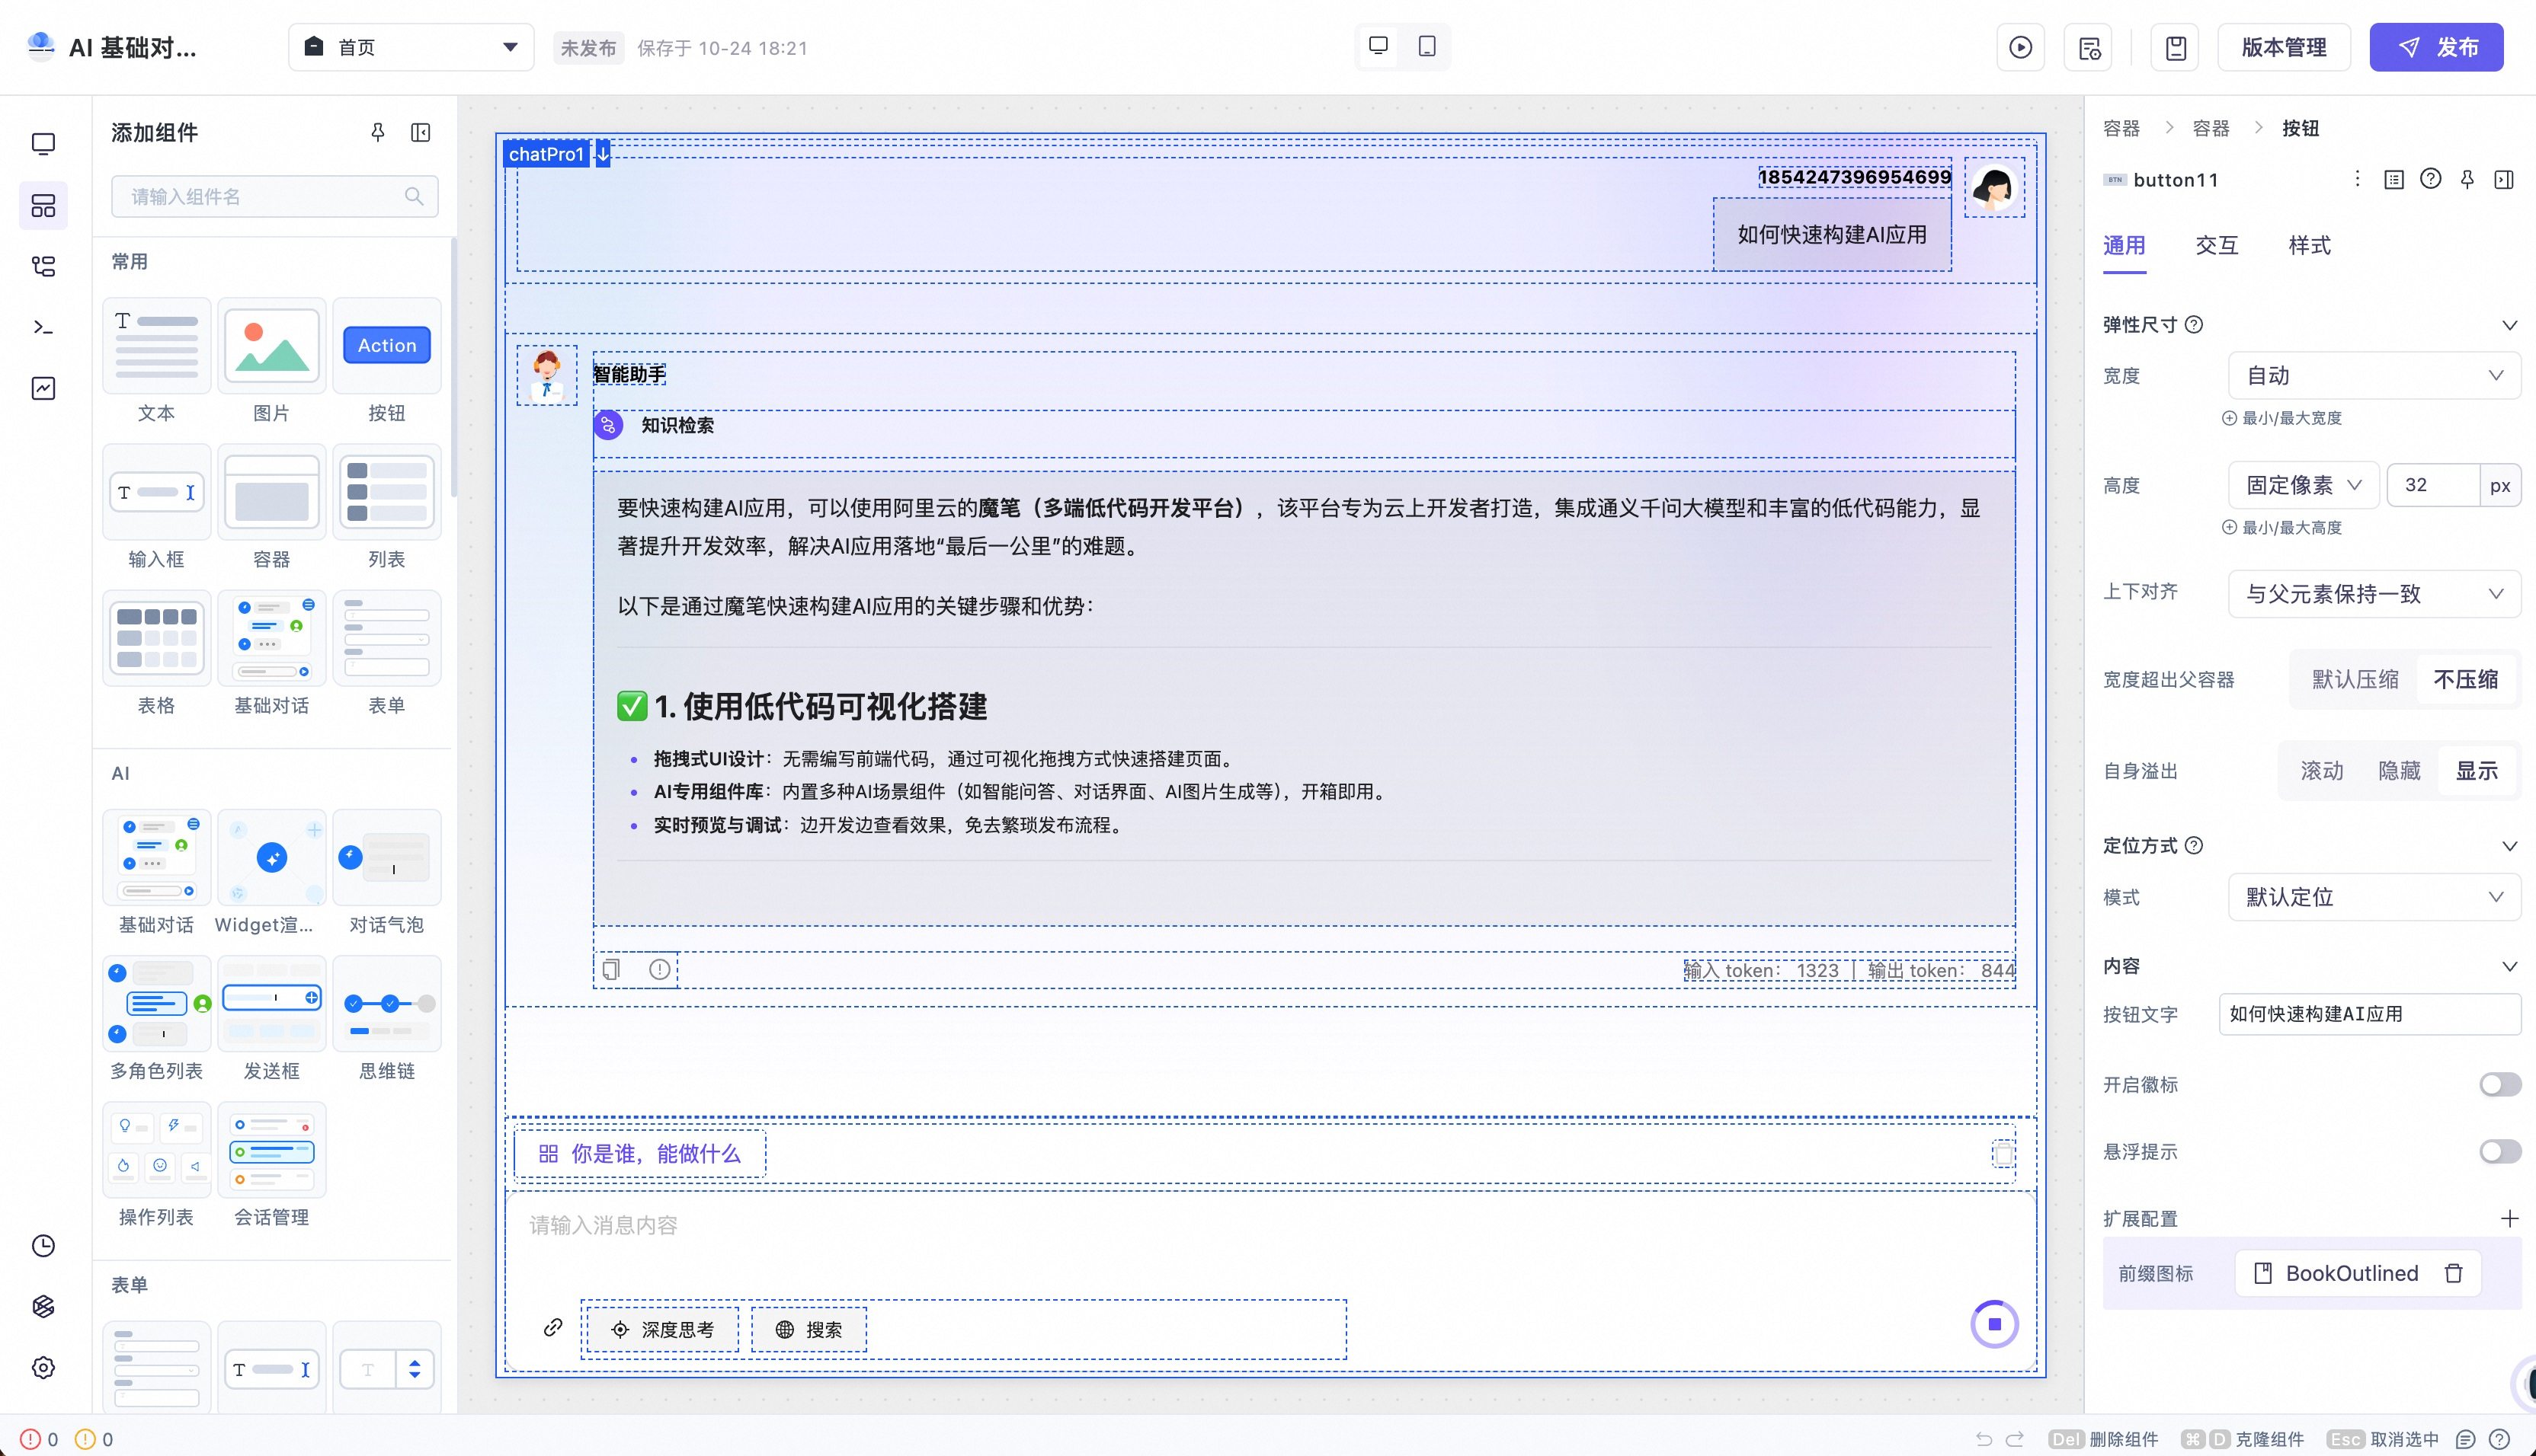Screen dimensions: 2536x1456
Task: Switch to the 样式 style tab
Action: tap(2309, 245)
